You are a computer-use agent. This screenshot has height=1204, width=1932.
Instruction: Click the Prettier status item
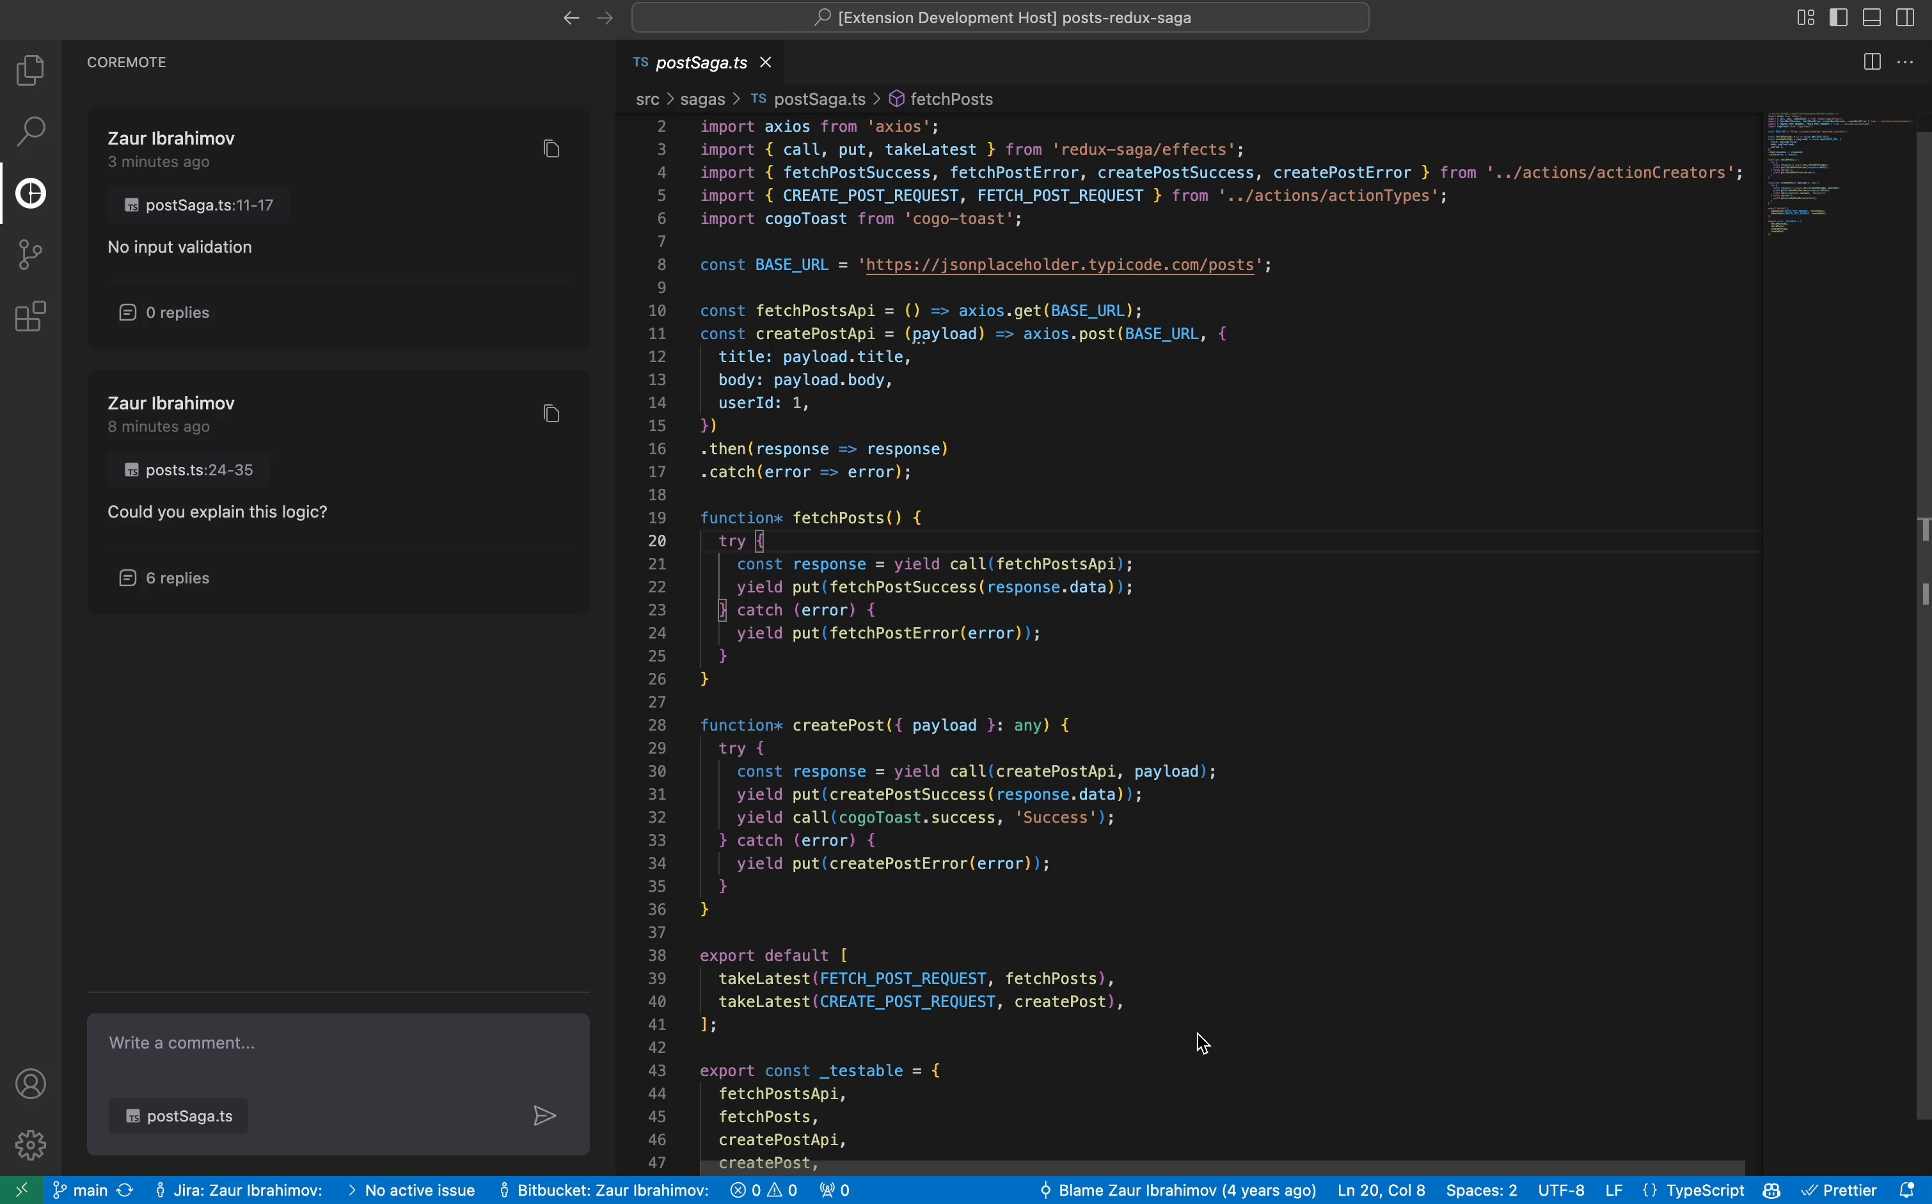pyautogui.click(x=1839, y=1190)
